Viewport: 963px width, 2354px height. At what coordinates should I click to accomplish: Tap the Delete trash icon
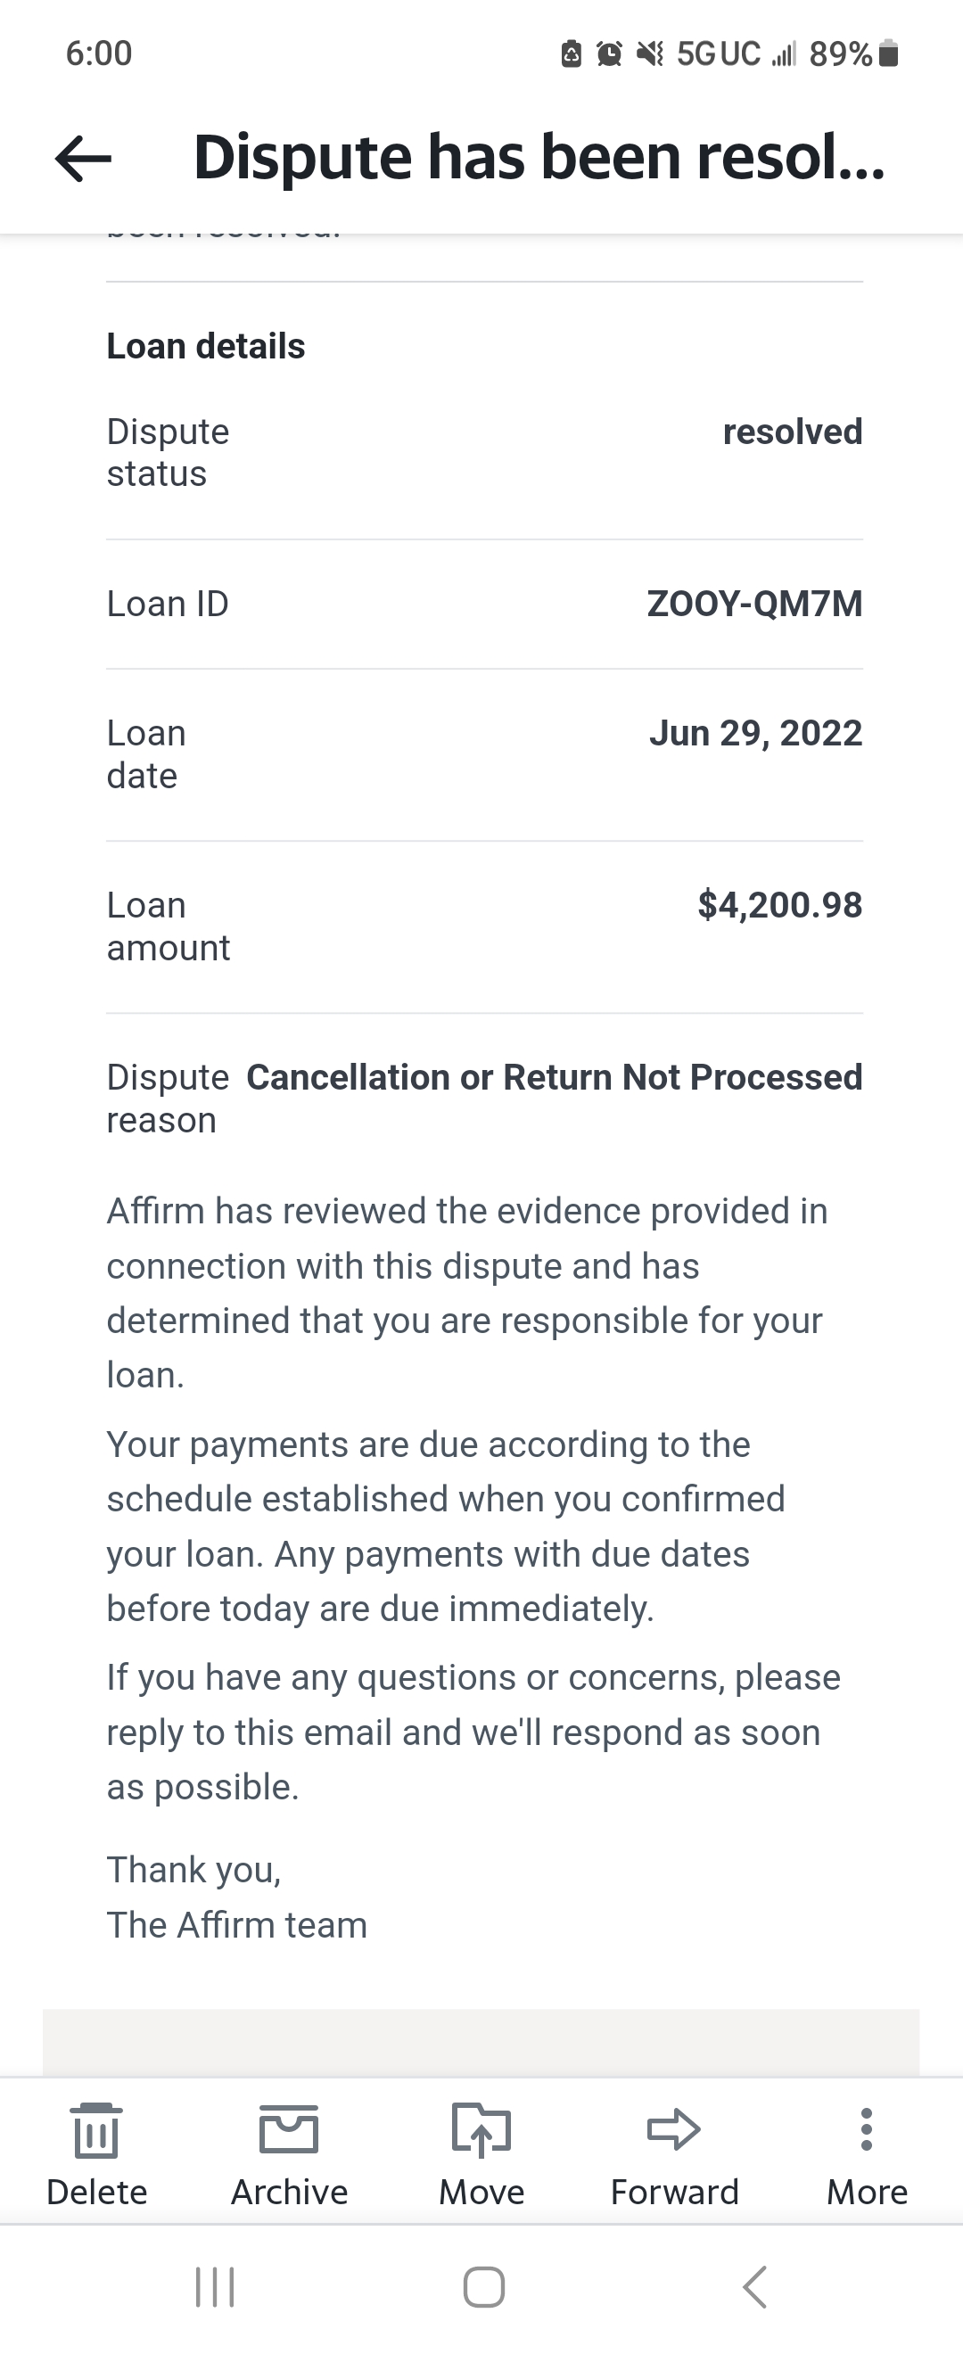coord(96,2131)
